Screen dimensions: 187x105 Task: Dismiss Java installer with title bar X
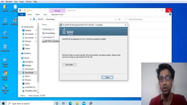pos(125,25)
